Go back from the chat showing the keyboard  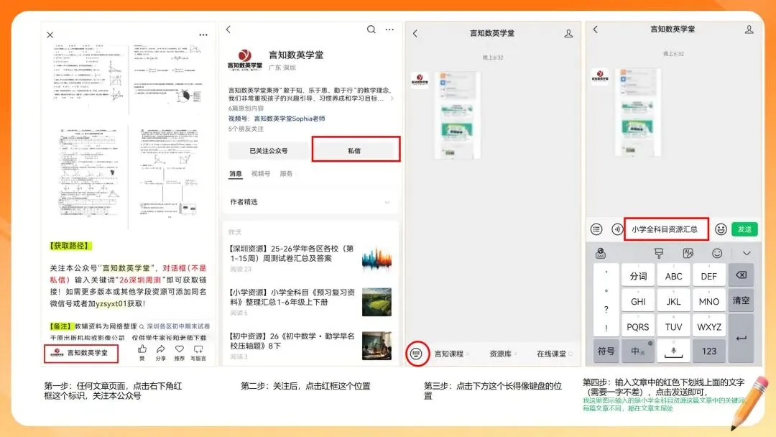coord(596,29)
